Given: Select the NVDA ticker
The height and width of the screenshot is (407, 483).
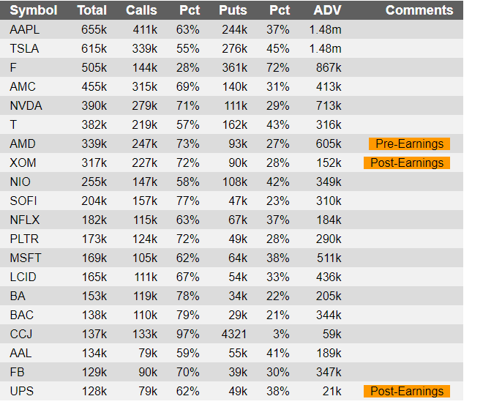Looking at the screenshot, I should coord(26,106).
